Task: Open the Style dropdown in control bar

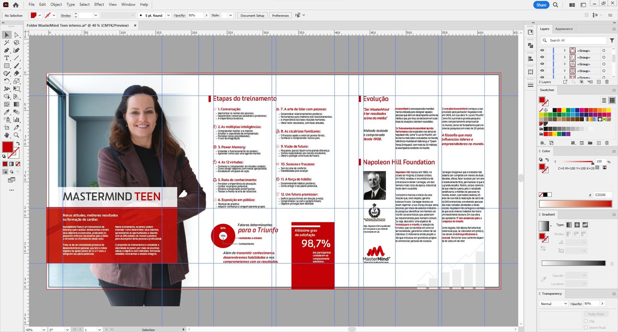Action: point(231,15)
